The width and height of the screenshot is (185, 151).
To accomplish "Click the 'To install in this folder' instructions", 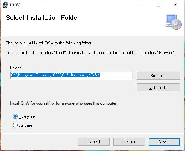I will coord(90,53).
